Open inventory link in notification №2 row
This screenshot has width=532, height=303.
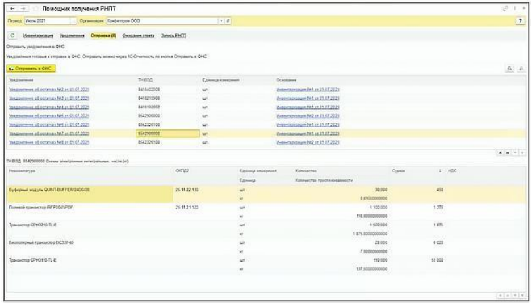pos(308,90)
